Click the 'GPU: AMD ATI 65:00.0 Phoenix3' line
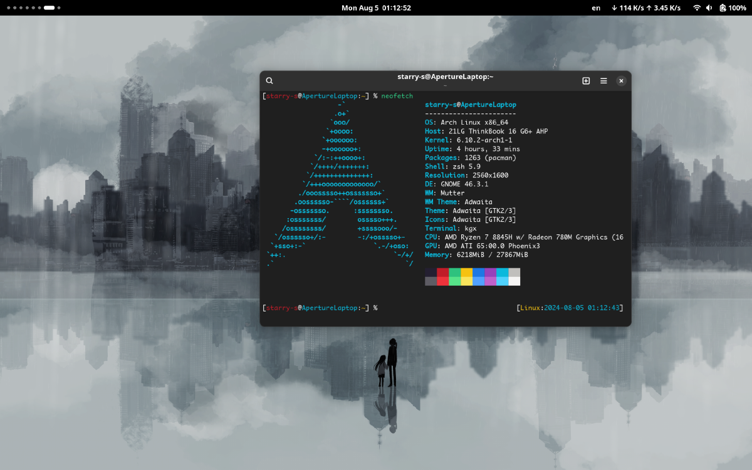Viewport: 752px width, 470px height. 482,246
